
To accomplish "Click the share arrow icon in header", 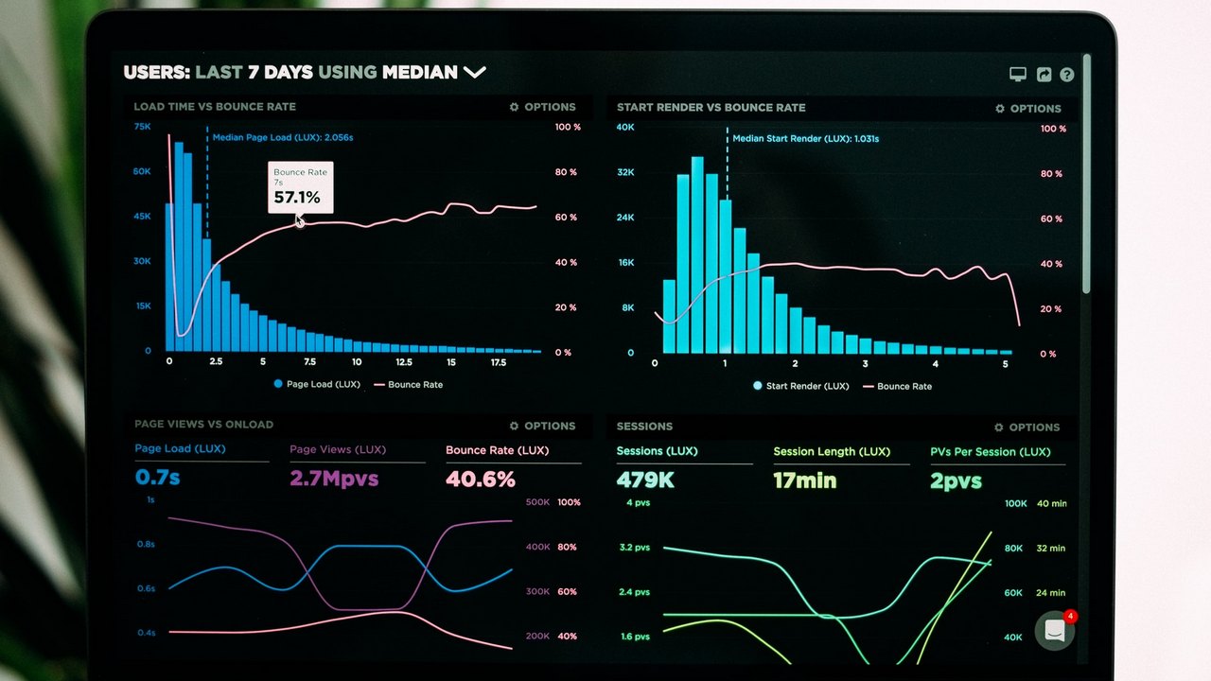I will tap(1044, 74).
